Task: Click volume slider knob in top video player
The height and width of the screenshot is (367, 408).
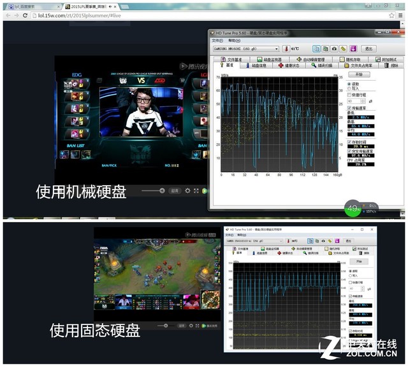Action: [162, 191]
